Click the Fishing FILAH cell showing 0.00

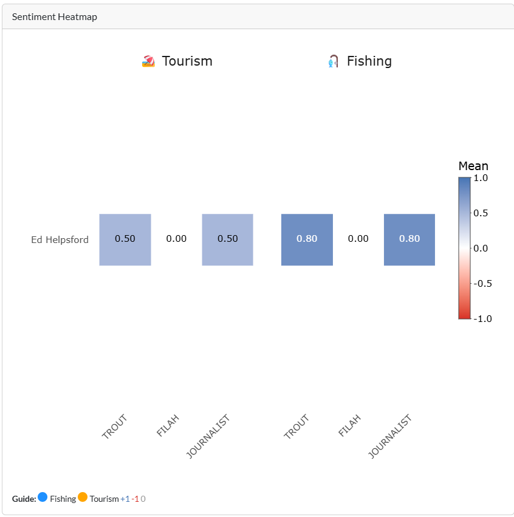point(358,239)
